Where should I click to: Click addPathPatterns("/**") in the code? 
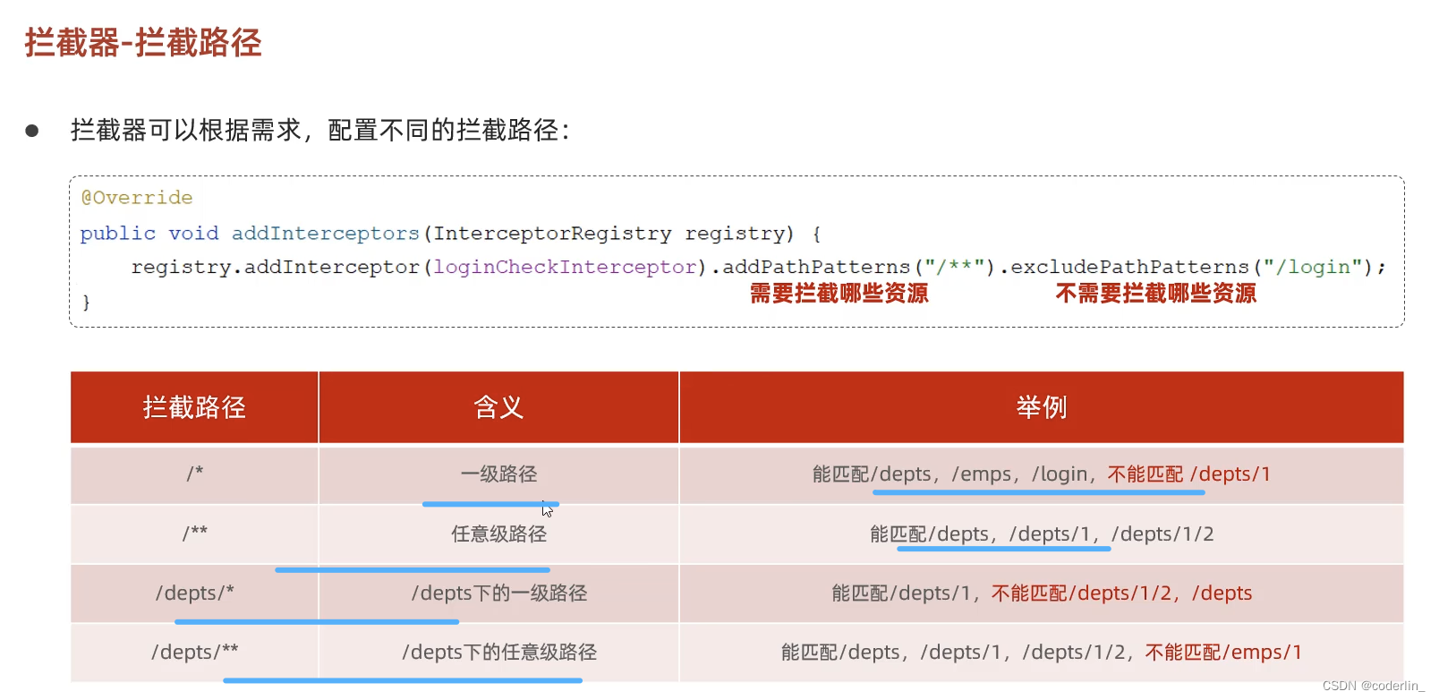858,267
